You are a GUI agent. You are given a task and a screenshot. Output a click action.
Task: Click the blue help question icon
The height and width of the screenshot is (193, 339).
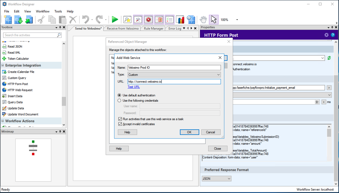coord(333,35)
